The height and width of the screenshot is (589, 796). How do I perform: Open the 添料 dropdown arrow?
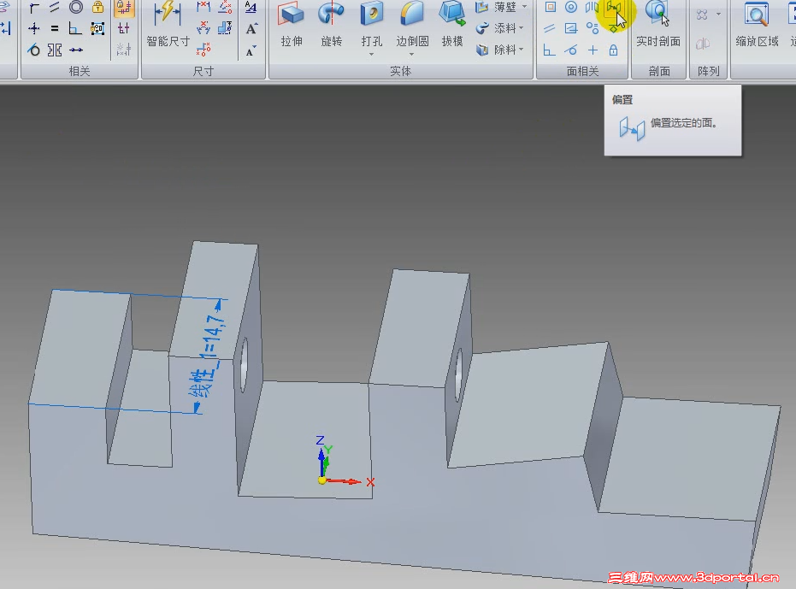(522, 28)
